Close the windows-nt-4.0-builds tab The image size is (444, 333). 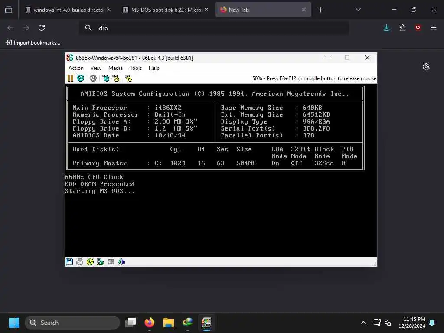109,10
